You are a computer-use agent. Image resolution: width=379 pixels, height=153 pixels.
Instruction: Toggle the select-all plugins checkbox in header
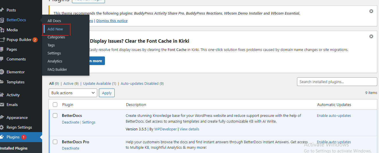point(55,105)
